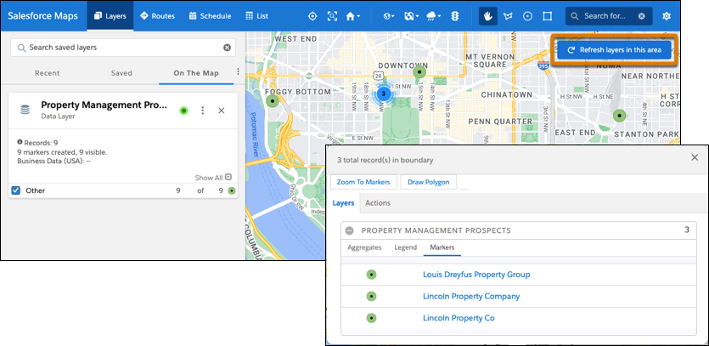
Task: Open Lincoln Property Co link
Action: [x=459, y=318]
